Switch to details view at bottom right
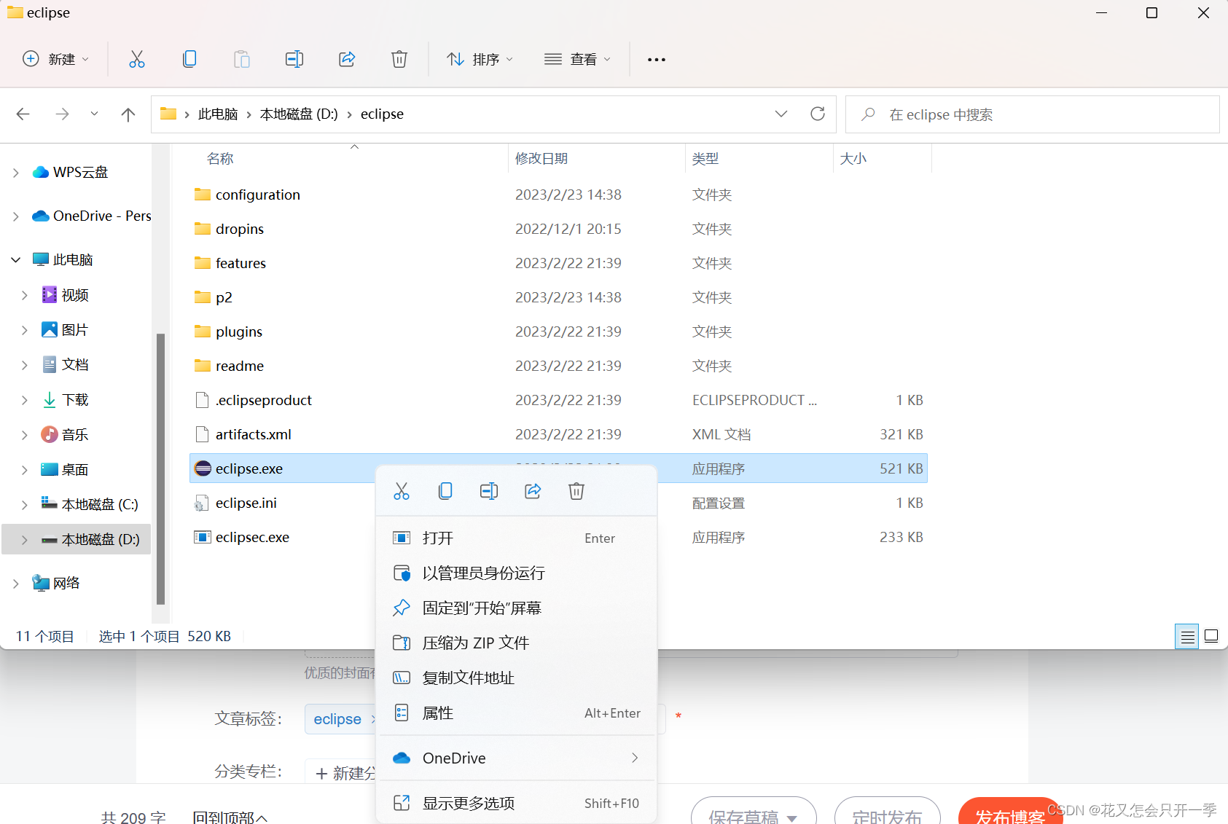The width and height of the screenshot is (1228, 824). 1188,635
